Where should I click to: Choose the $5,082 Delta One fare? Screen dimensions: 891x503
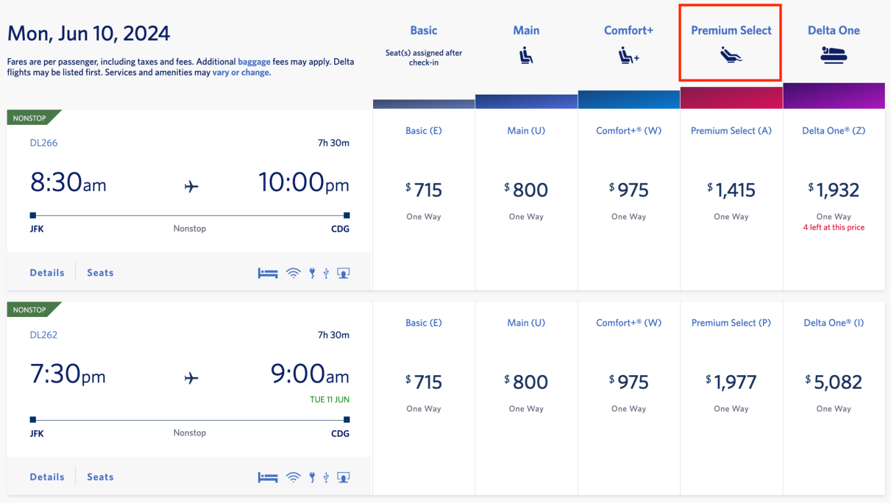pyautogui.click(x=833, y=383)
